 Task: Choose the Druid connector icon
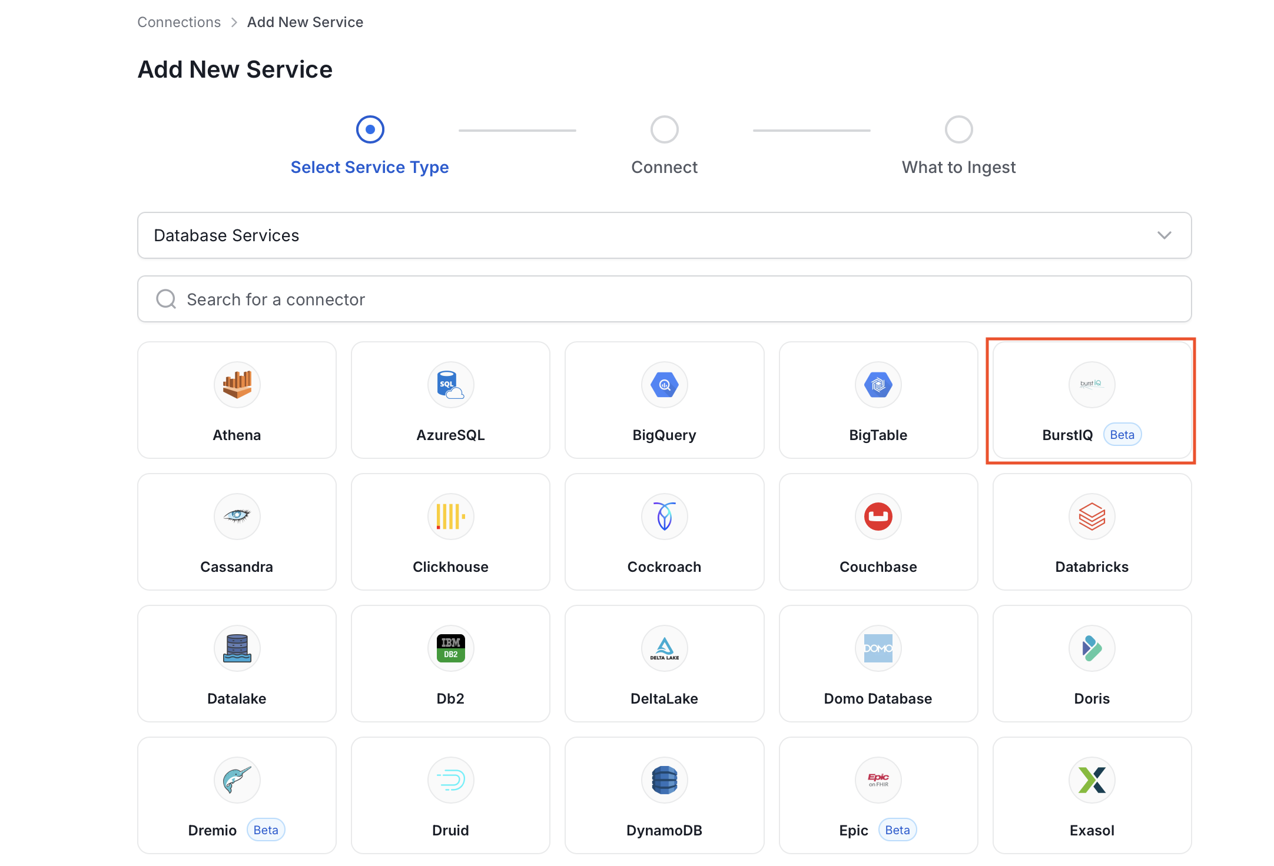coord(450,780)
